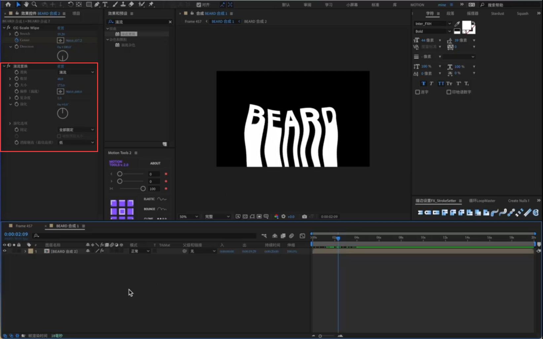Click the third Motion Tools slider handle at 100

click(x=143, y=189)
